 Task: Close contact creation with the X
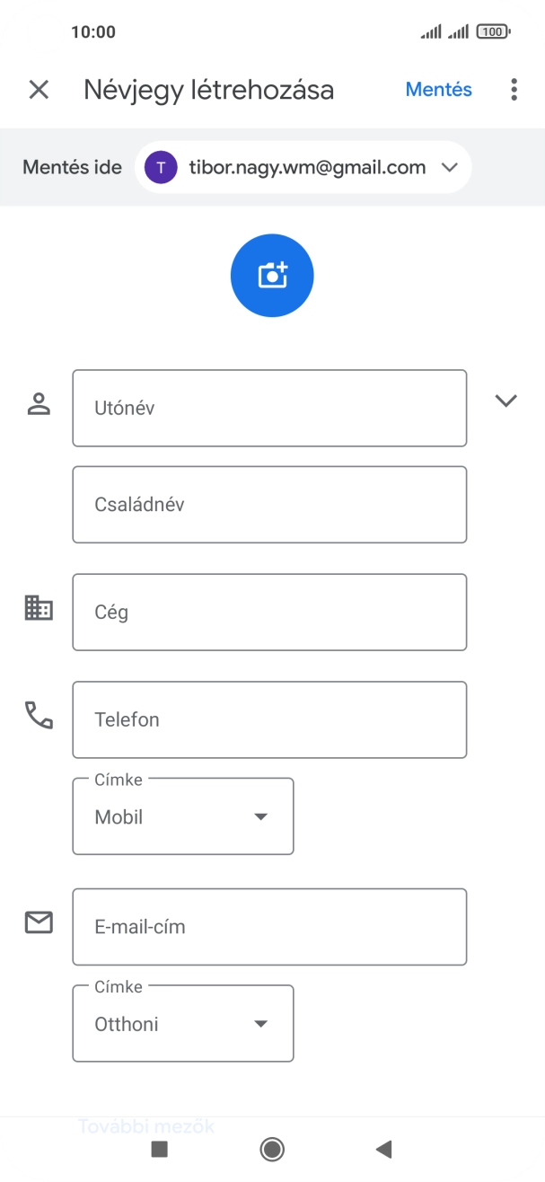pyautogui.click(x=38, y=89)
